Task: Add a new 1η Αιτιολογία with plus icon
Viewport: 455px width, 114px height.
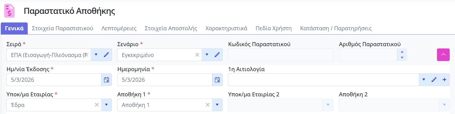Action: [444, 80]
